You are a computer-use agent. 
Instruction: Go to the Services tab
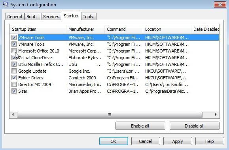51,17
